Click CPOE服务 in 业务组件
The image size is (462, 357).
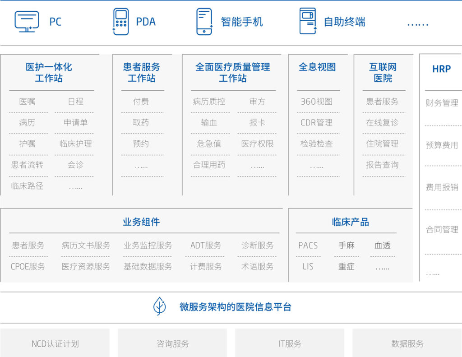28,266
